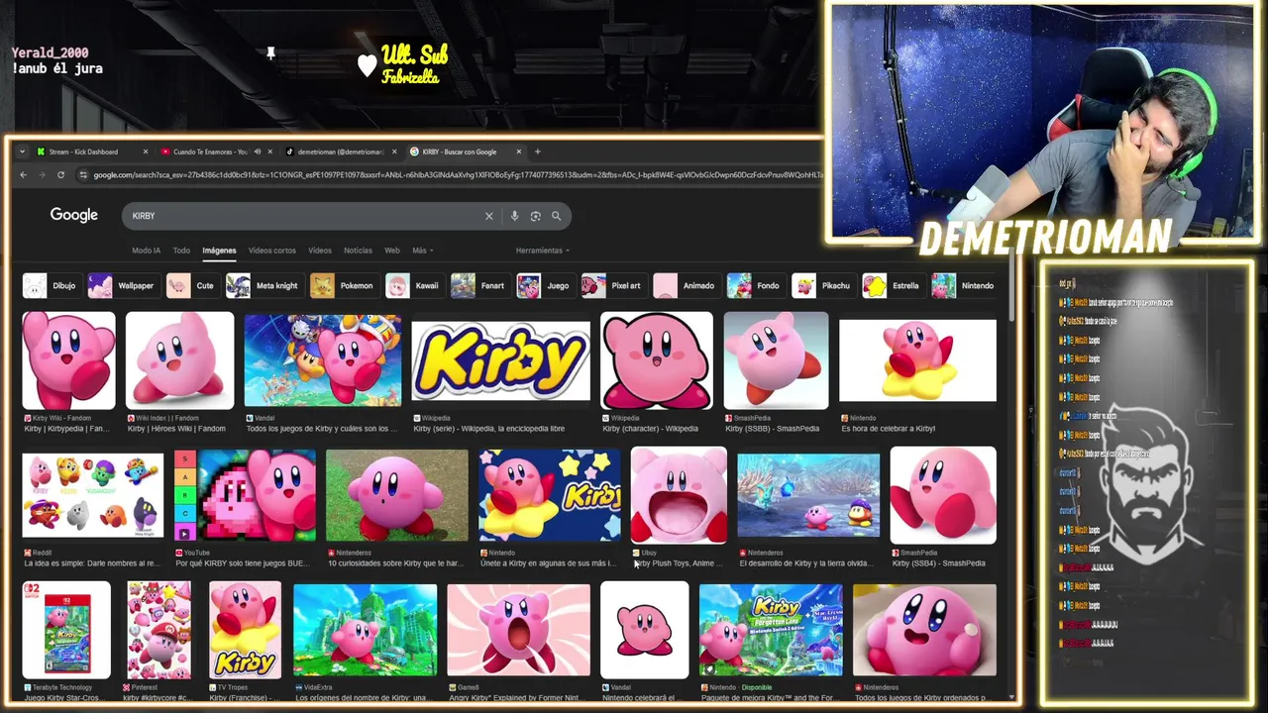Open Kirby logo Wikipedia serie image
This screenshot has height=713, width=1268.
[500, 360]
